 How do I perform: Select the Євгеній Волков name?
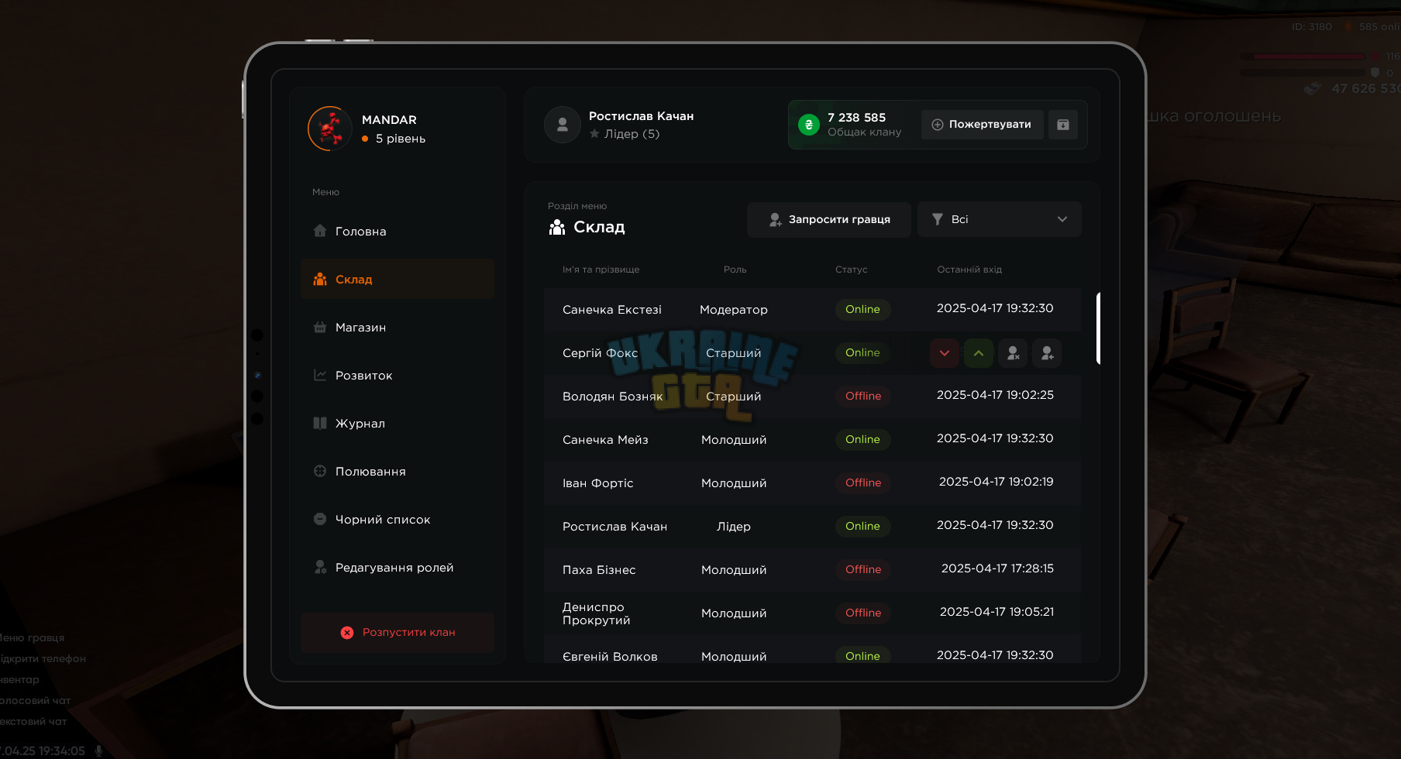point(610,657)
